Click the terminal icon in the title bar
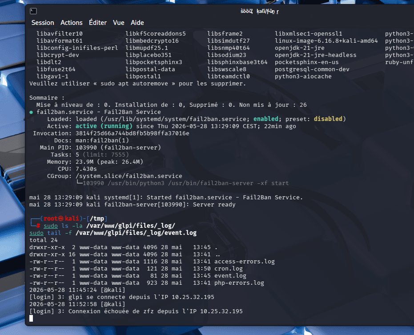The height and width of the screenshot is (335, 414). pos(33,11)
